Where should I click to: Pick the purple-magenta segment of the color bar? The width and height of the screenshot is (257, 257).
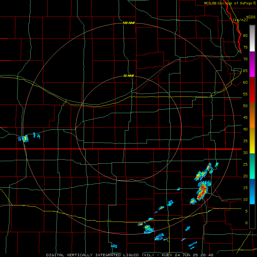click(x=252, y=64)
